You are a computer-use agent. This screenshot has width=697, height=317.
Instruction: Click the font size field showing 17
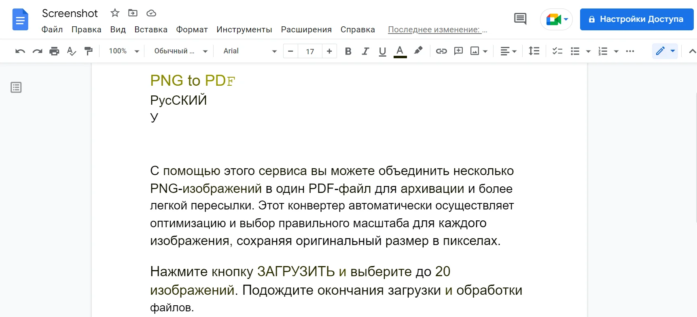click(310, 51)
